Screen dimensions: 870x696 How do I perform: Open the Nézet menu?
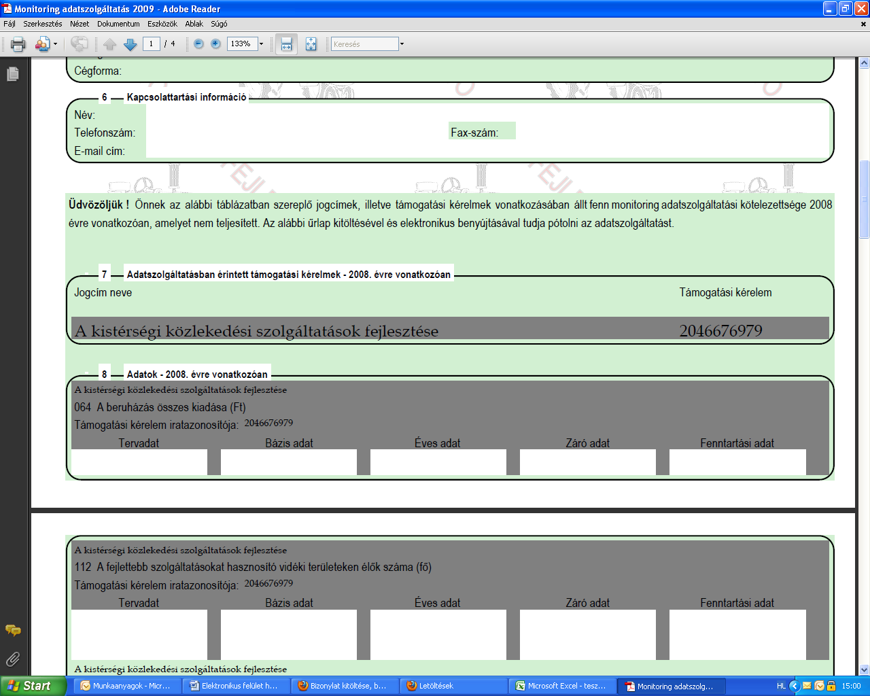tap(80, 24)
